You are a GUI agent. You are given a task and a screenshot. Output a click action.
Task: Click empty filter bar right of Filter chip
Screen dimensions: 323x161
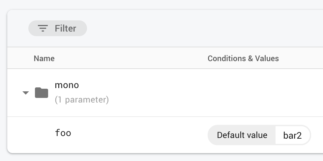(x=198, y=28)
